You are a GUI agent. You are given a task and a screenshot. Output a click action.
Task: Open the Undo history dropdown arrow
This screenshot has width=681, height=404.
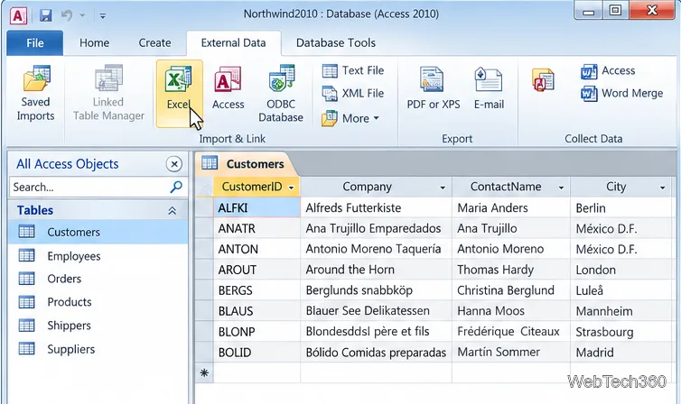(82, 16)
